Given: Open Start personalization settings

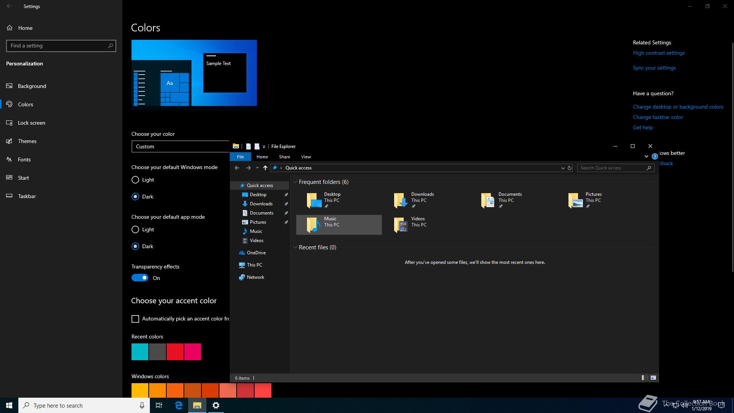Looking at the screenshot, I should (x=61, y=178).
